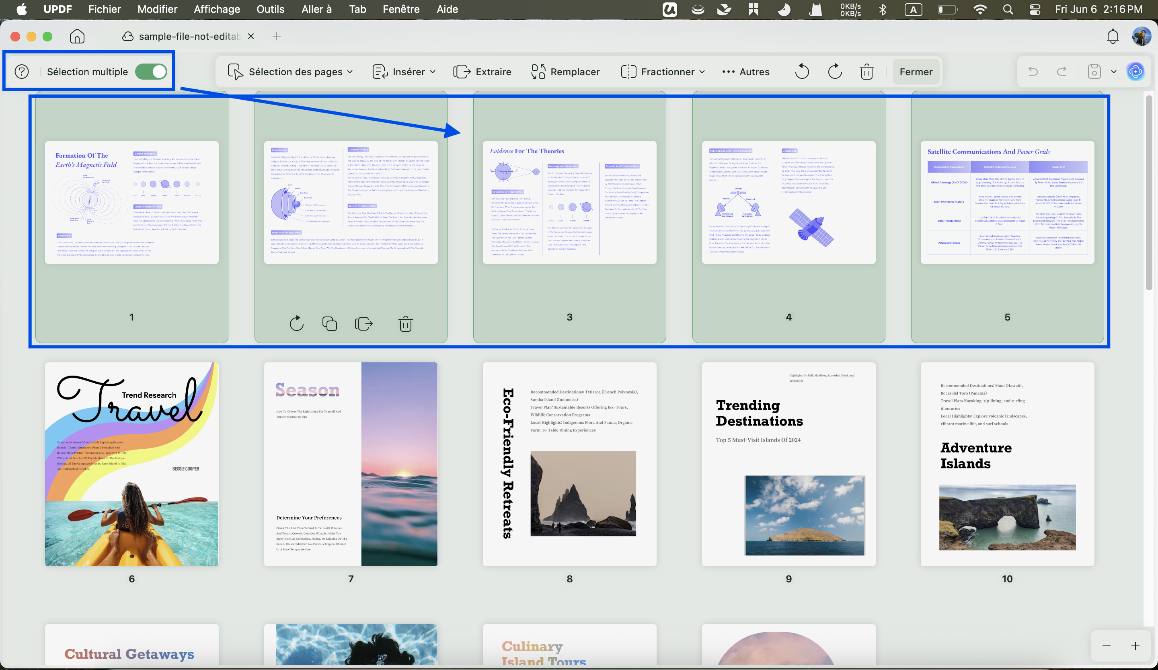Screen dimensions: 1158x670
Task: Show notifications via the bell icon
Action: pos(1113,36)
